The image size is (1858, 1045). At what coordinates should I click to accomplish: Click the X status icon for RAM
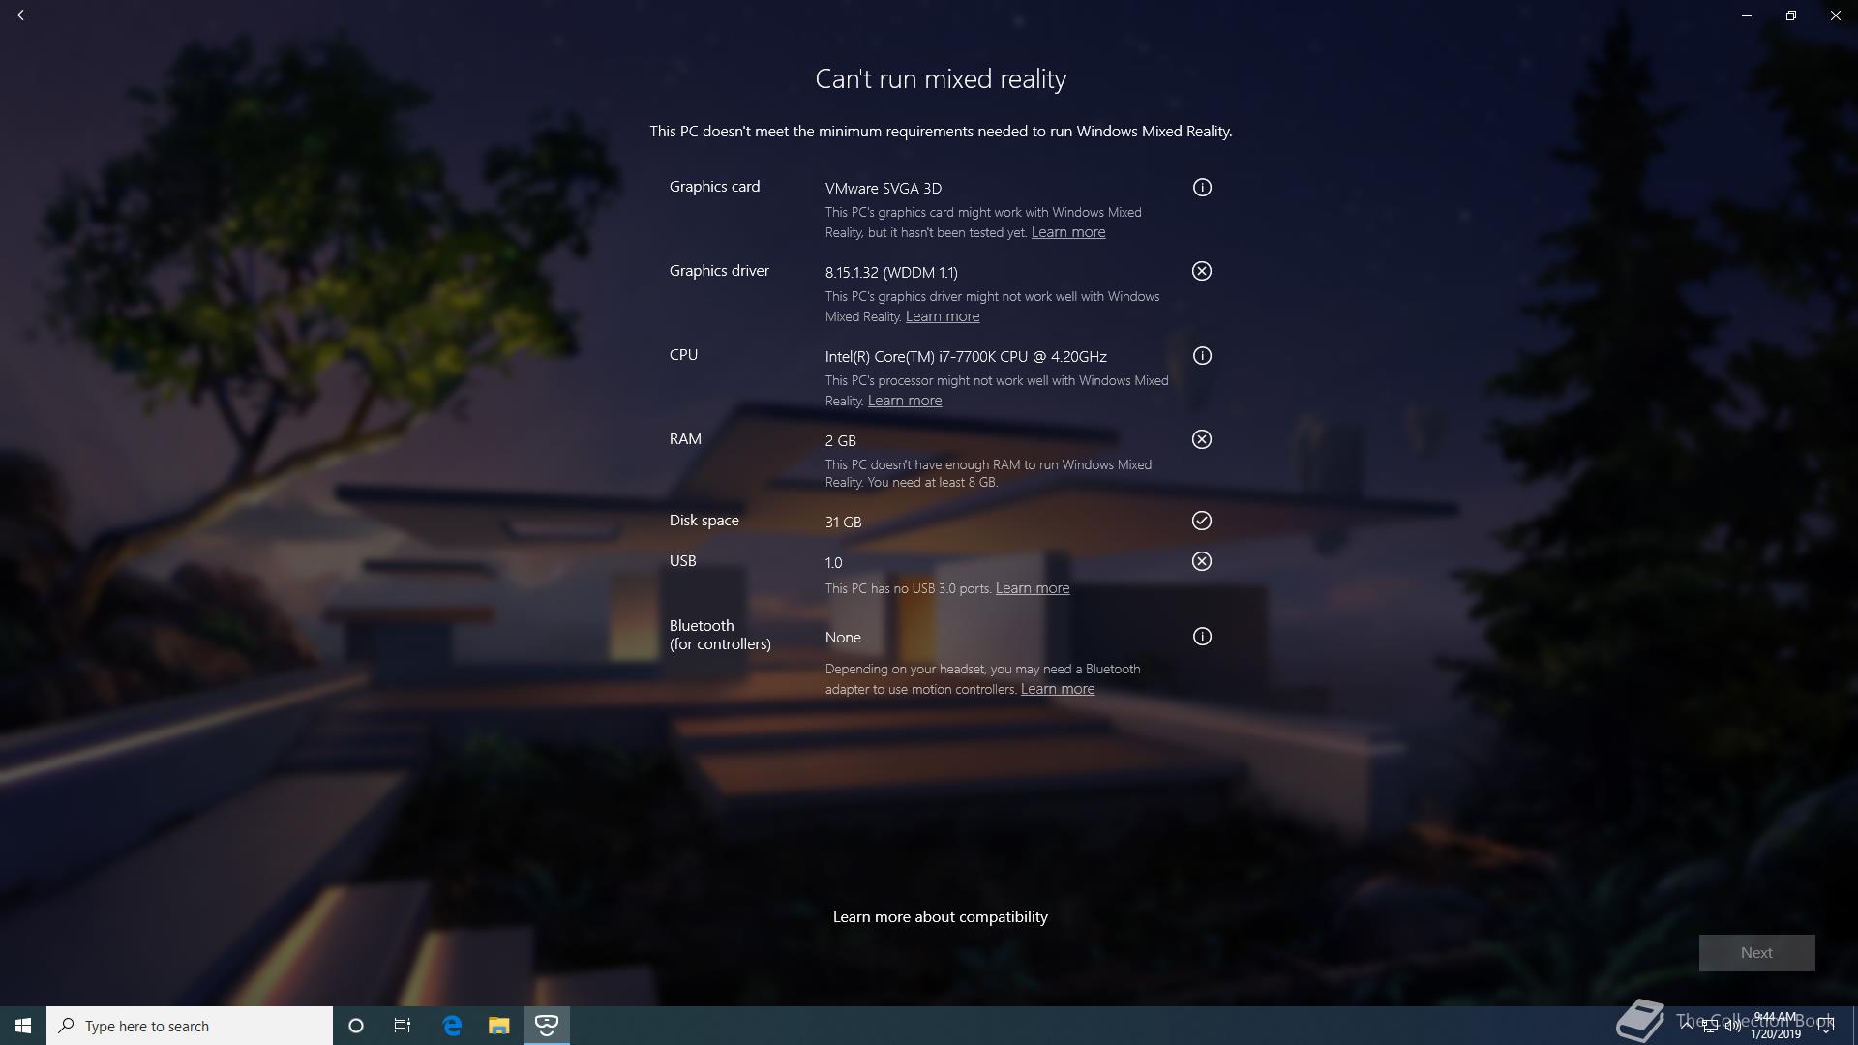point(1202,439)
